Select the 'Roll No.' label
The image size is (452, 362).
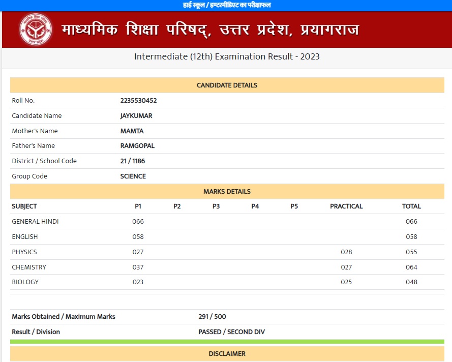pos(23,100)
